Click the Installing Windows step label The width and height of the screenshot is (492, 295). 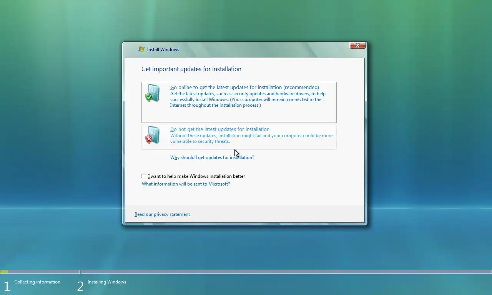(x=107, y=282)
